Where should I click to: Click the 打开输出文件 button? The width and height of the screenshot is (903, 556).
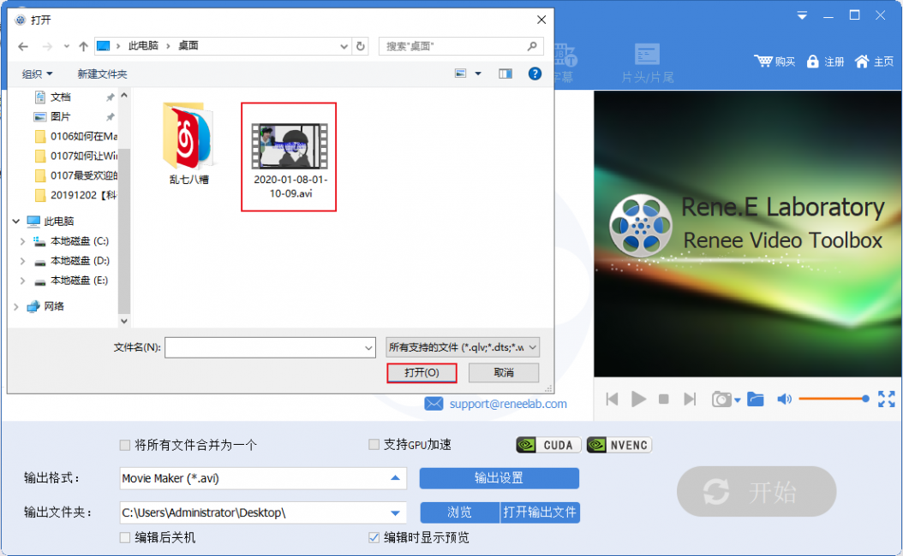click(x=540, y=512)
